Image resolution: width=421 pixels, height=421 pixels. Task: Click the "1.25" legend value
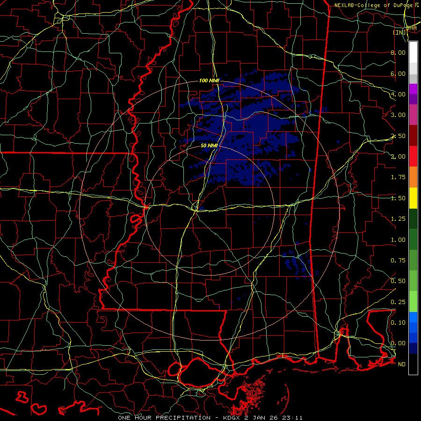pyautogui.click(x=398, y=219)
